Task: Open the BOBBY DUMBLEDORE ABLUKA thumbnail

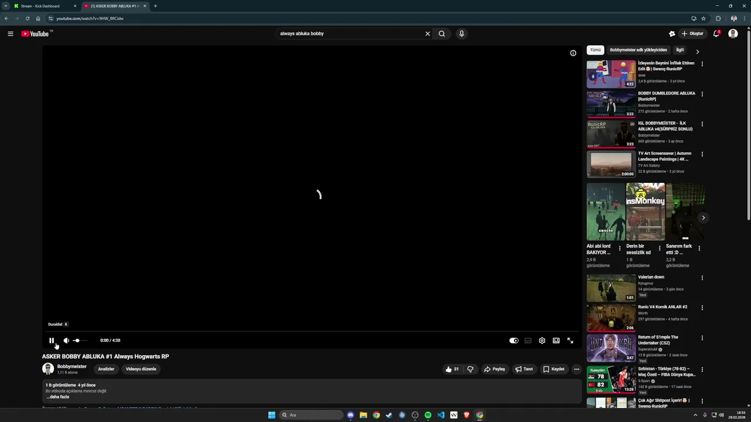Action: (x=611, y=104)
